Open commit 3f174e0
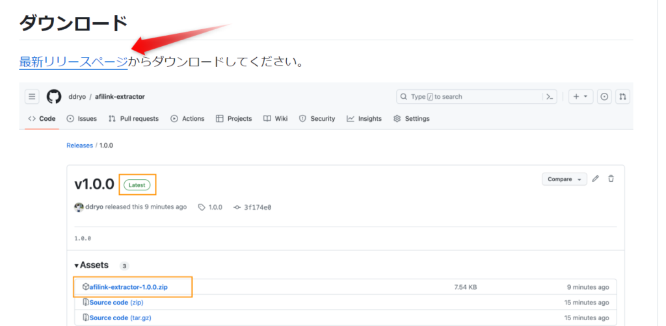Screen dimensions: 666x326 [252, 207]
